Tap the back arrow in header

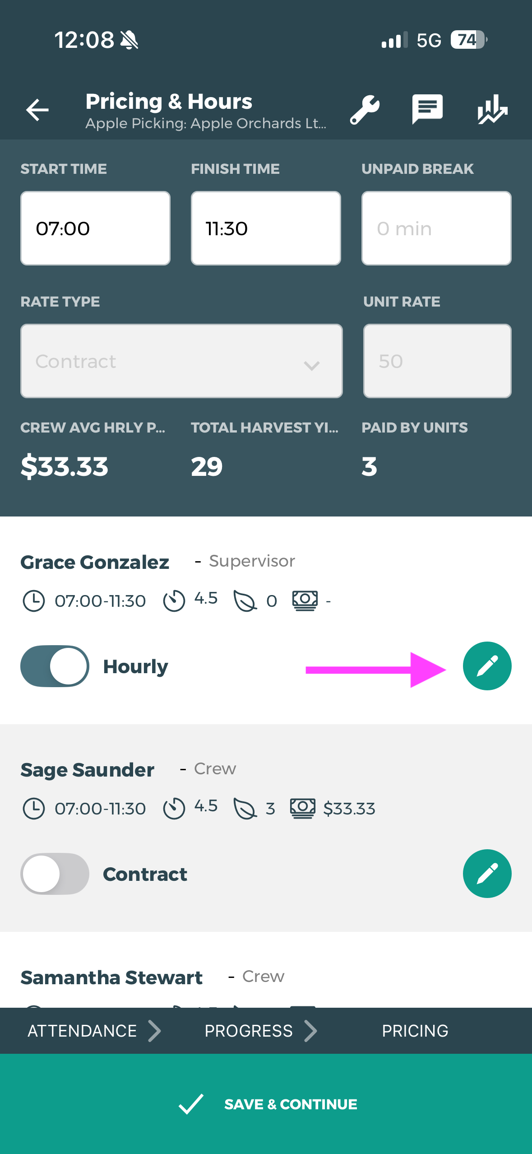37,110
